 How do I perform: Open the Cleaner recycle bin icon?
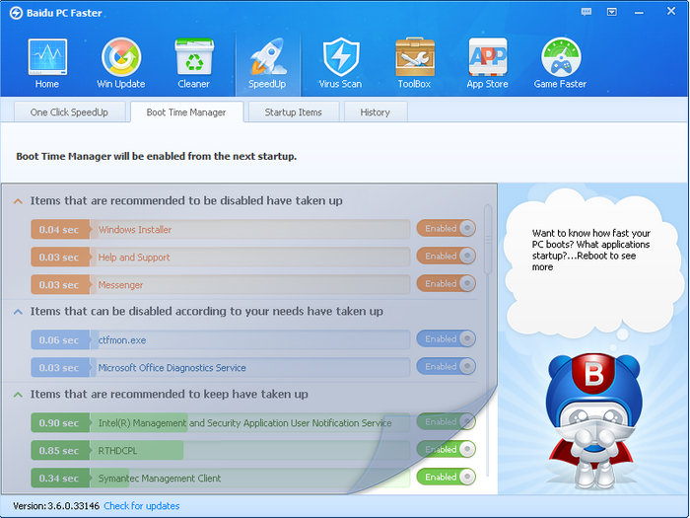[194, 57]
